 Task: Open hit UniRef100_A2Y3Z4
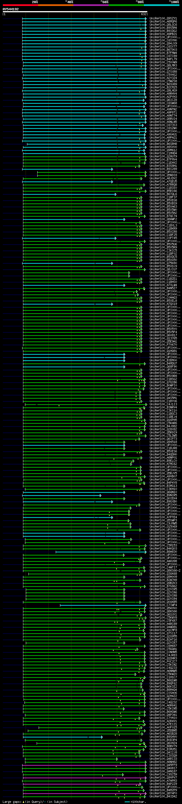coord(163,78)
